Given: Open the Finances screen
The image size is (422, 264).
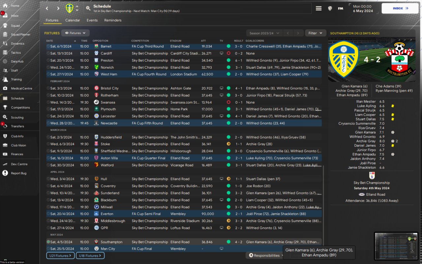Looking at the screenshot, I should coord(17,154).
